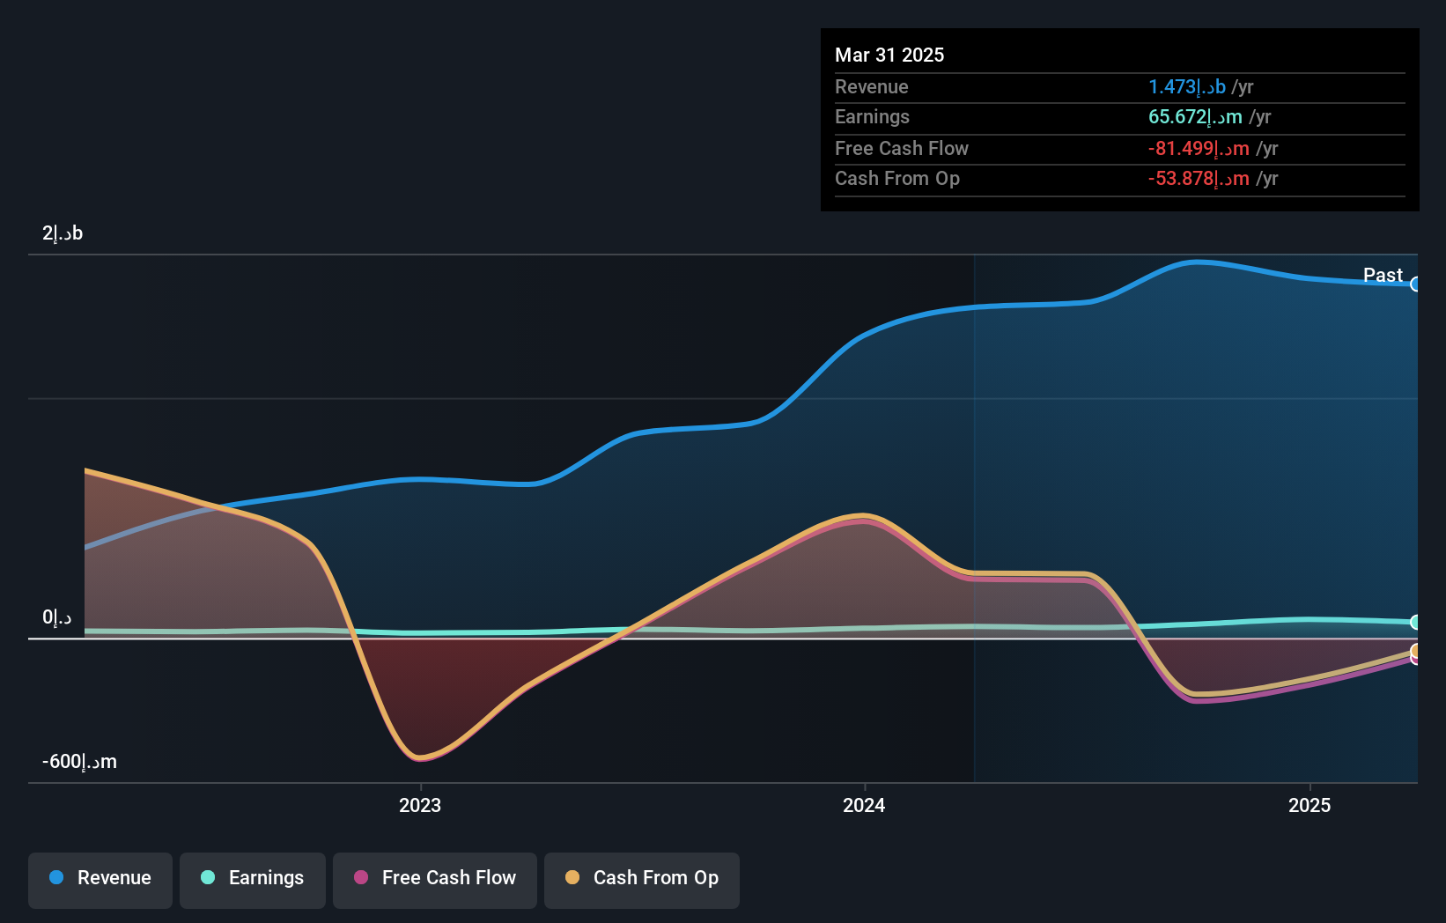Image resolution: width=1446 pixels, height=923 pixels.
Task: Click the 'Mar 31 2025' tooltip date
Action: pos(889,55)
